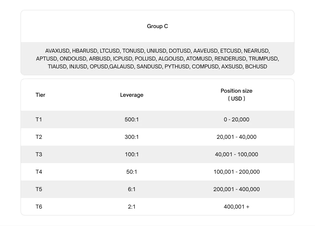Select the T3 tier cell
315x226 pixels.
coord(39,155)
